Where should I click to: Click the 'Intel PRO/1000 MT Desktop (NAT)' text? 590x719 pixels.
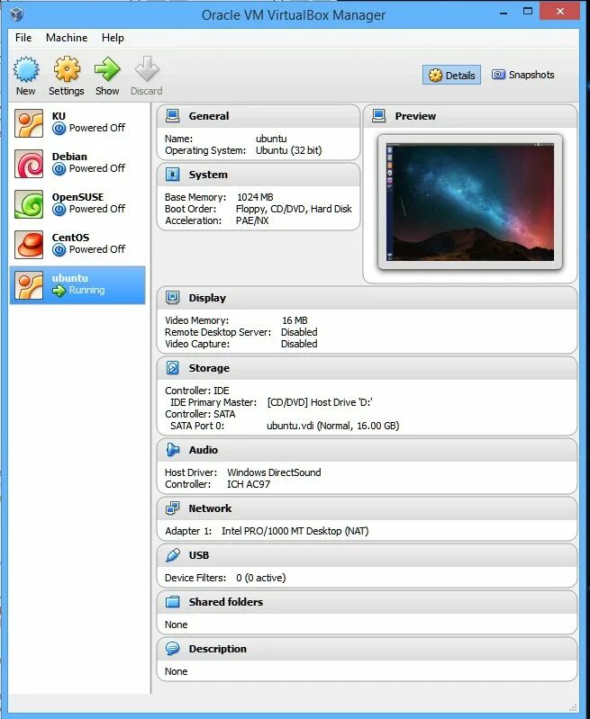295,531
